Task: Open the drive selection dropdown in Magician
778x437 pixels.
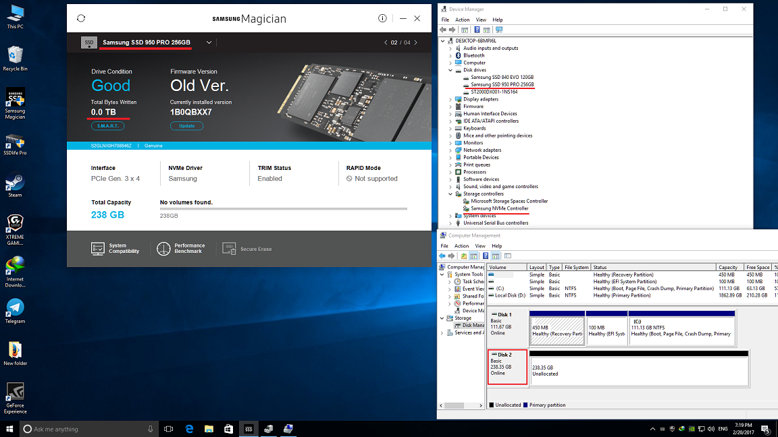Action: point(209,42)
